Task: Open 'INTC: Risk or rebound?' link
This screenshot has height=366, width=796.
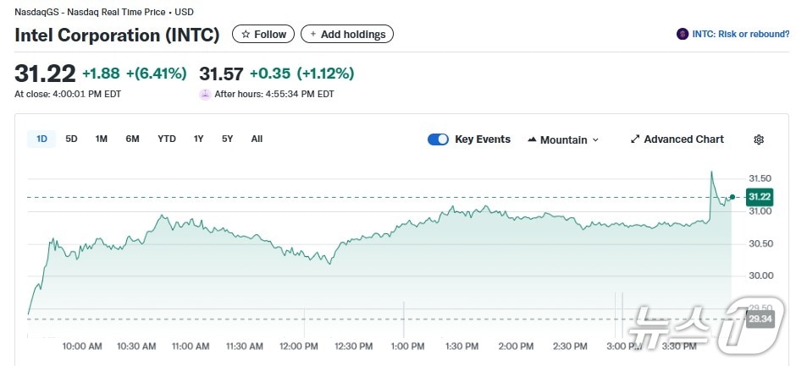Action: (740, 35)
